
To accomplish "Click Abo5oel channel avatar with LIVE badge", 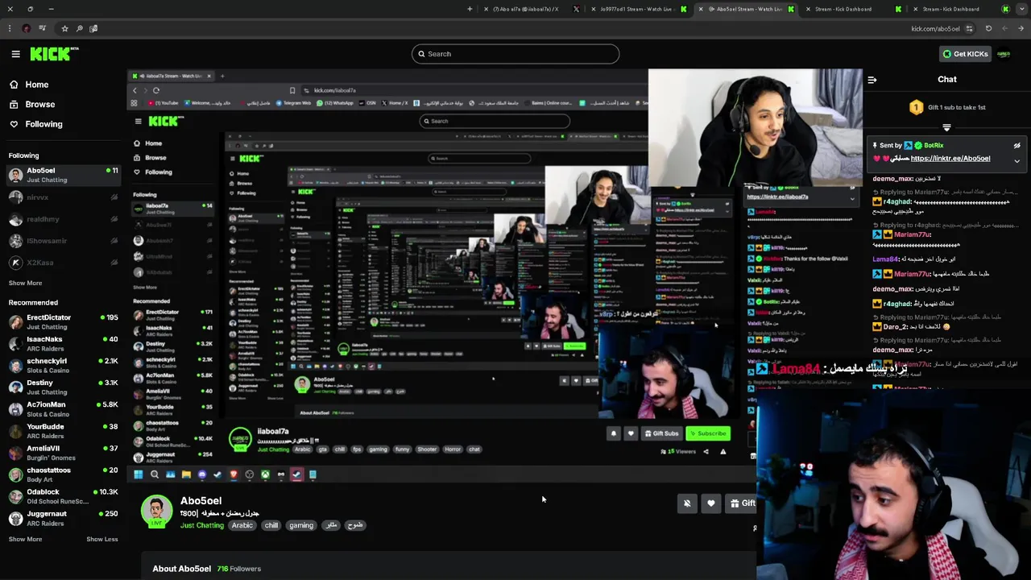I will pos(156,512).
